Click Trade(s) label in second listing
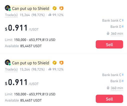Screen dimensions: 127x106 click(11, 70)
